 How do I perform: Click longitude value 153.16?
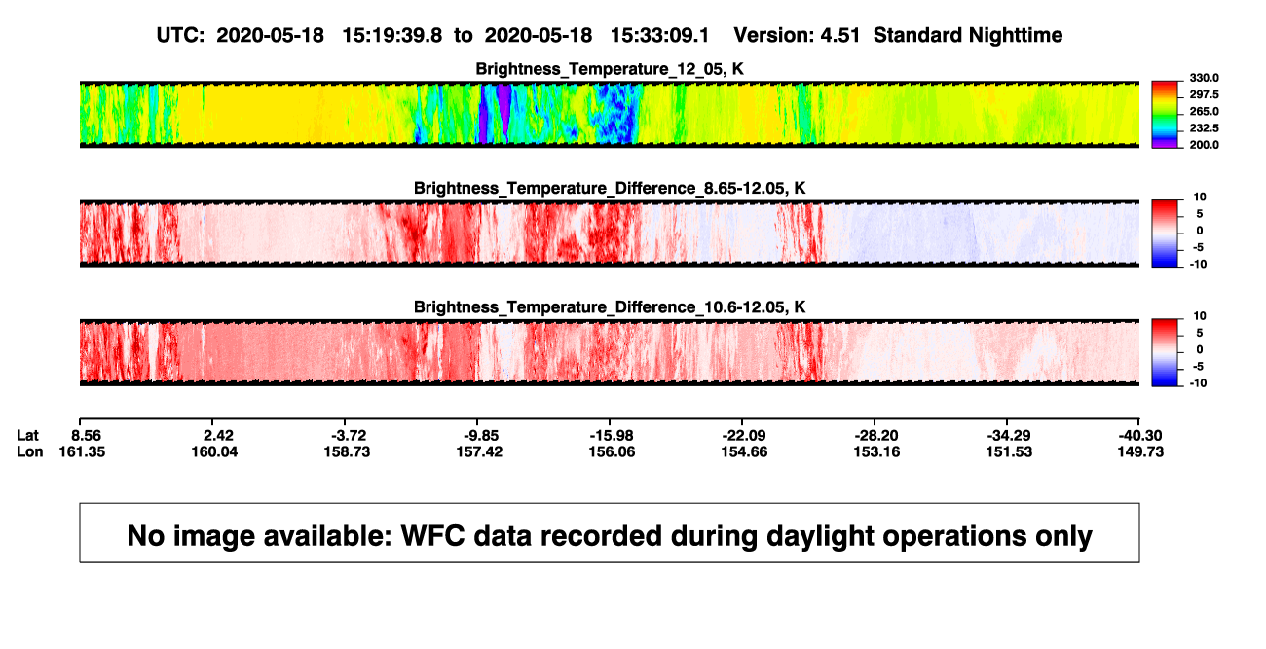pos(876,451)
